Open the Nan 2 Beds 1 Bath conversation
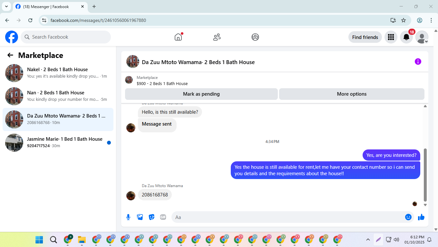This screenshot has height=247, width=438. pos(58,96)
